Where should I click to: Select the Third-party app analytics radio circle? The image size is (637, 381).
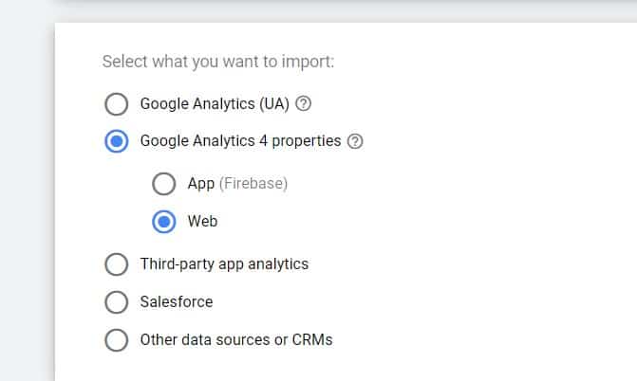click(x=117, y=264)
